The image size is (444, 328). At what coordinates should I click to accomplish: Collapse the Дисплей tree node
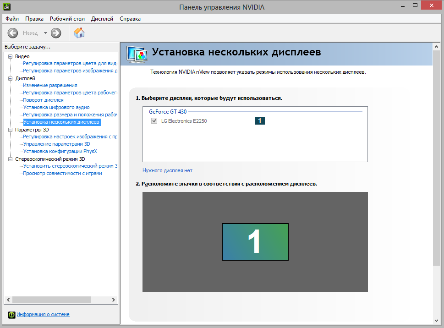coord(10,78)
